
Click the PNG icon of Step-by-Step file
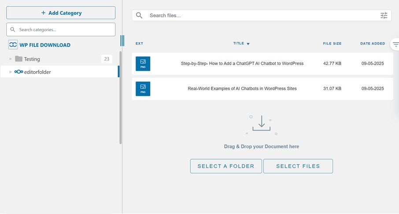click(143, 64)
